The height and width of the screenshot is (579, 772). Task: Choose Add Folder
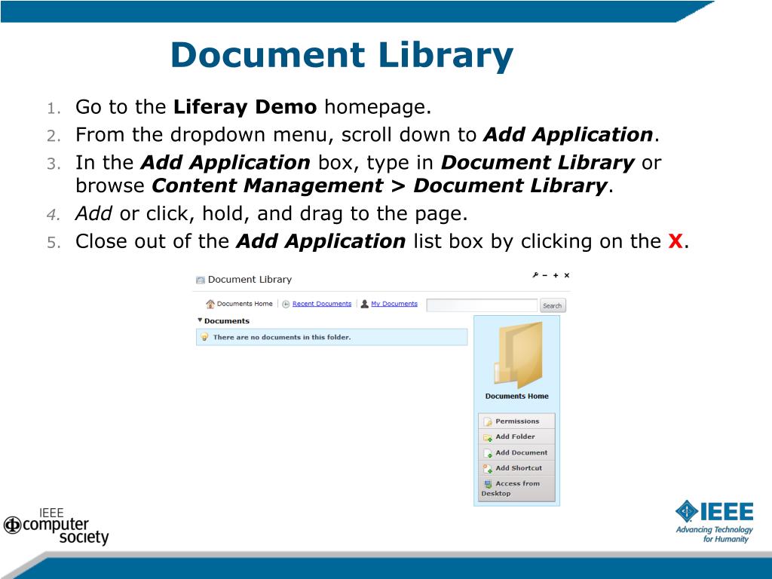pyautogui.click(x=516, y=437)
